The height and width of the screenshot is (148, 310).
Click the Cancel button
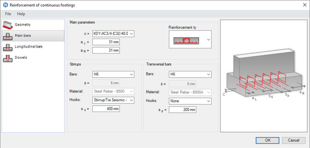click(294, 140)
